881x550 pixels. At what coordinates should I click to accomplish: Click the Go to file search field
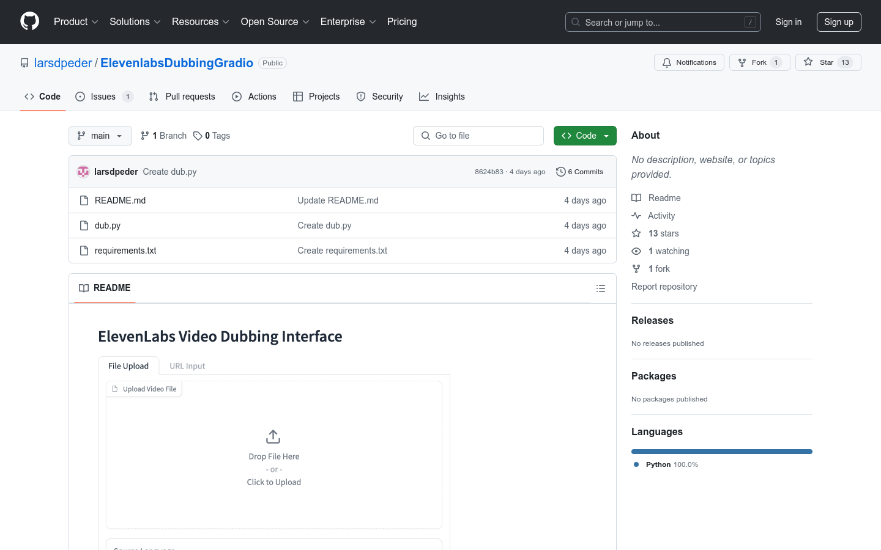coord(478,136)
